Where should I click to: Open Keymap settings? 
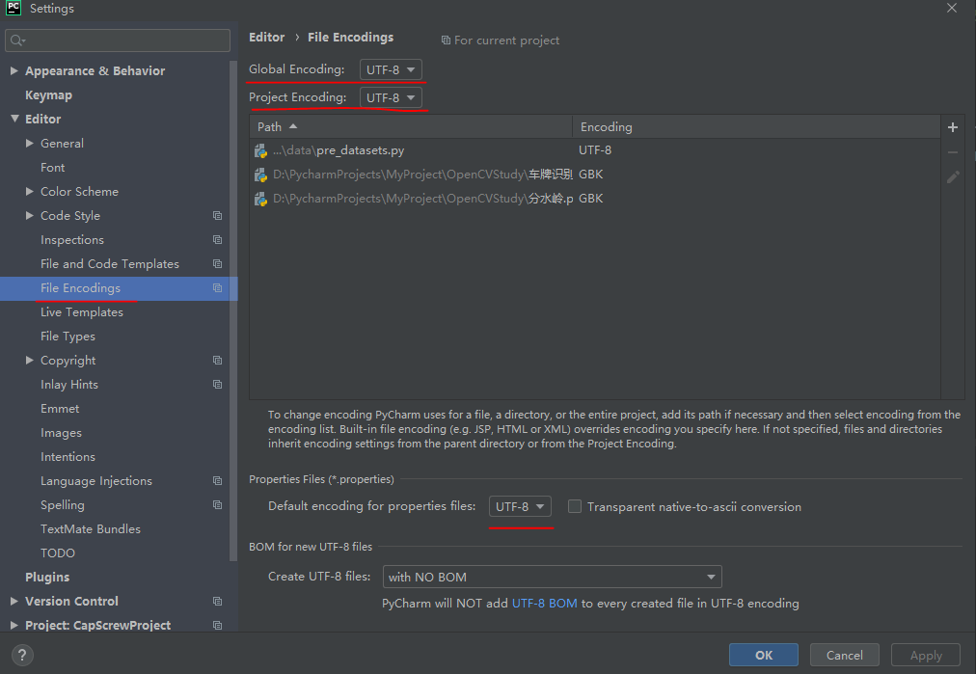(x=48, y=95)
